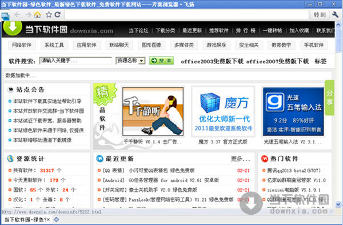This screenshot has height=225, width=343.
Task: Click 更多... in 最近更新 section
Action: click(241, 159)
